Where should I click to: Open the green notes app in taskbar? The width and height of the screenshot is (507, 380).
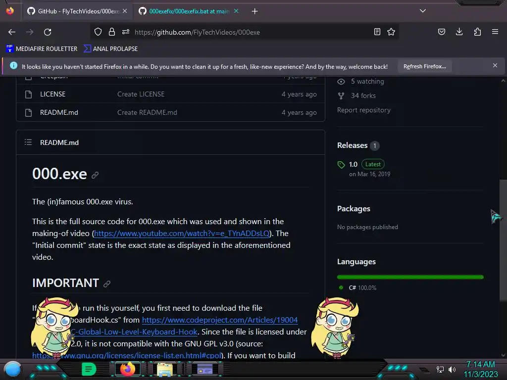click(89, 369)
